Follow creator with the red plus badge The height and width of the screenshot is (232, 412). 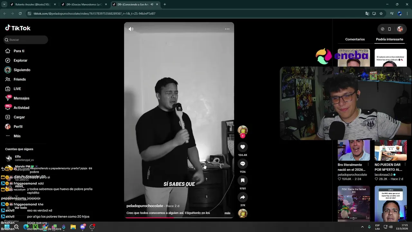[x=243, y=136]
